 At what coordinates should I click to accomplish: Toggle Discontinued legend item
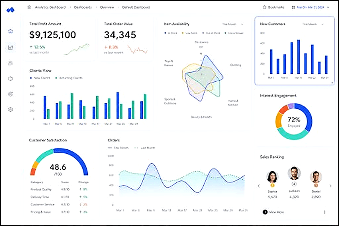[234, 33]
